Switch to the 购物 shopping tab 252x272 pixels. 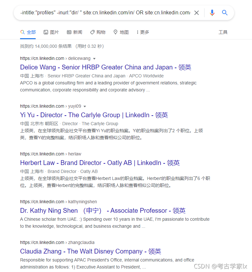click(x=98, y=32)
